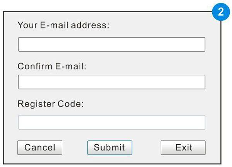Screen dimensions: 232x167
Task: Cancel the registration dialog
Action: (x=40, y=147)
